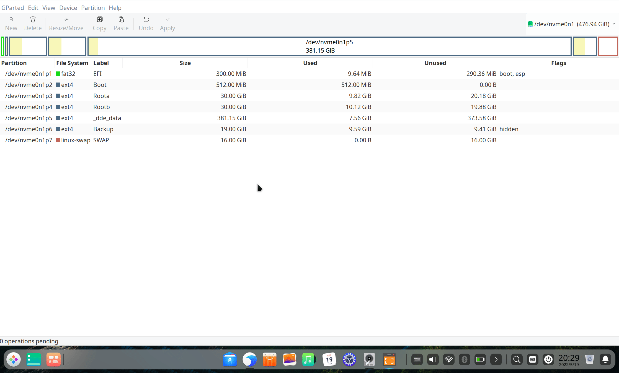Mute via the volume speaker tray icon

pyautogui.click(x=432, y=360)
